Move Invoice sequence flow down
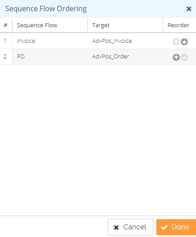 (x=184, y=42)
